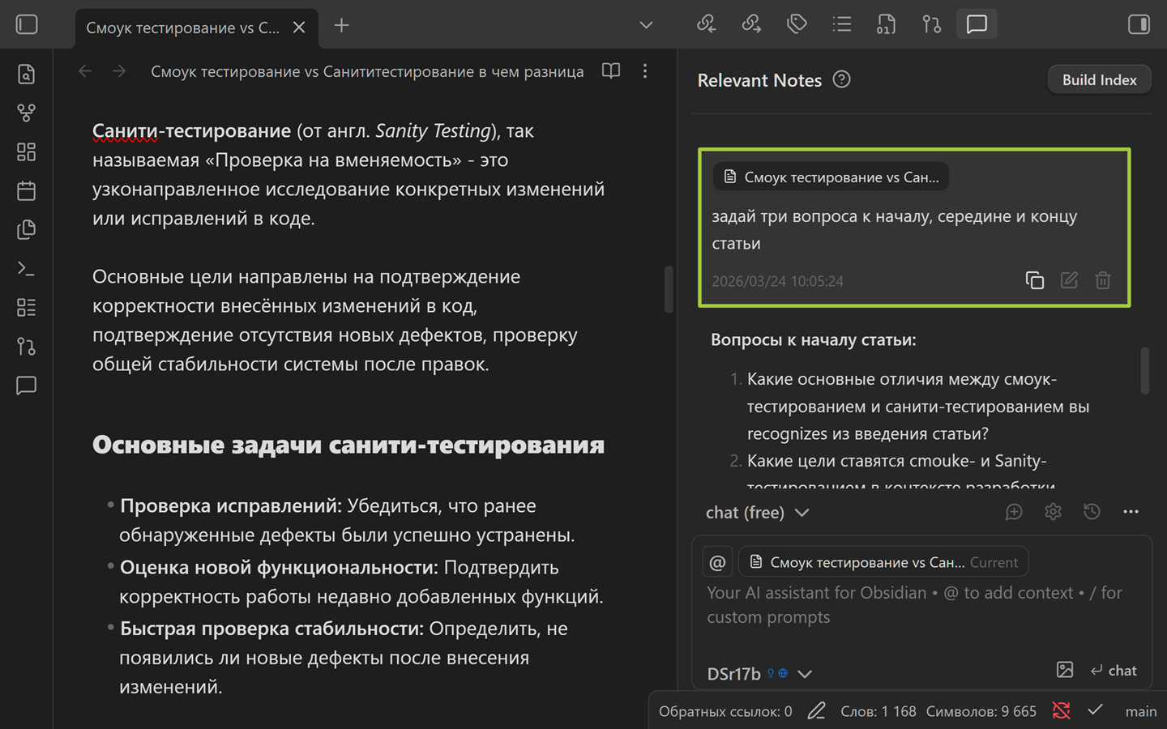Click the add image icon in chat input
1167x729 pixels.
point(1065,670)
